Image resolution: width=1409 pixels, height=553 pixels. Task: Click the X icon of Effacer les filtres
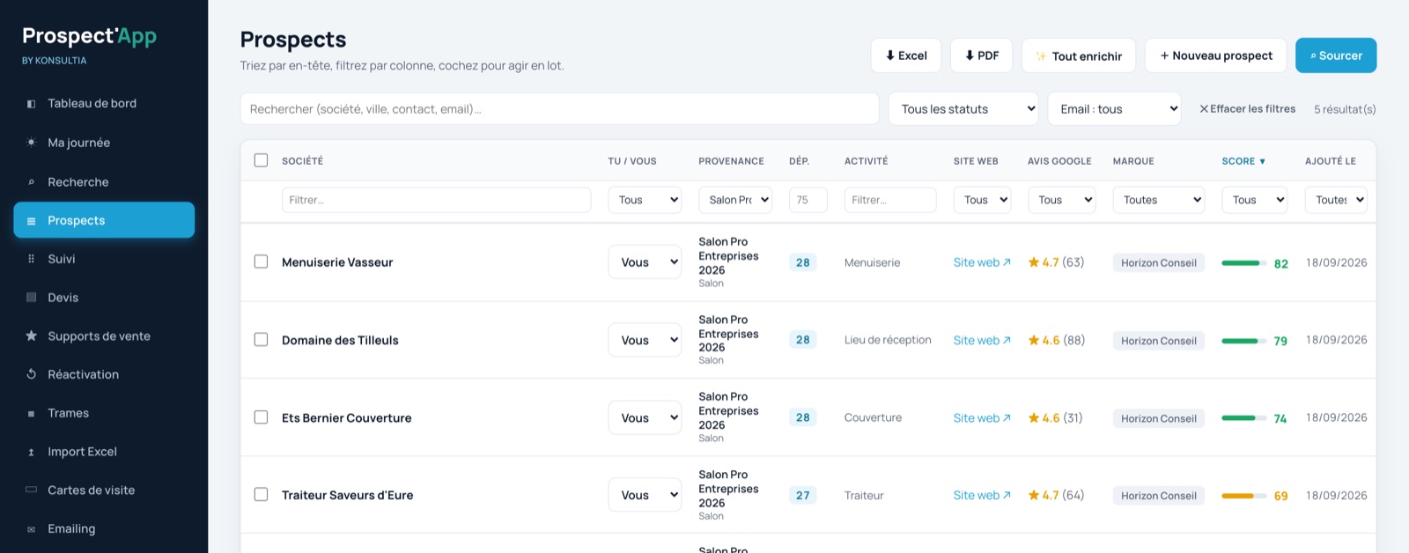(x=1204, y=109)
